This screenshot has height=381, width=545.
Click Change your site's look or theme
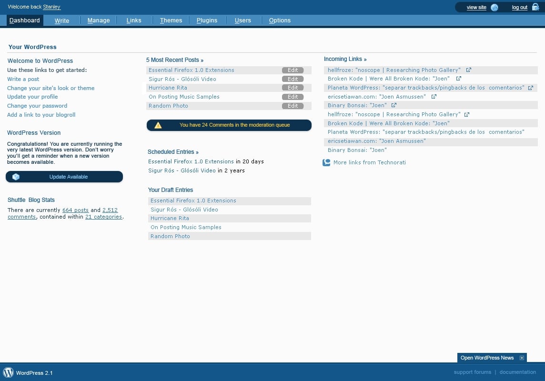click(51, 88)
